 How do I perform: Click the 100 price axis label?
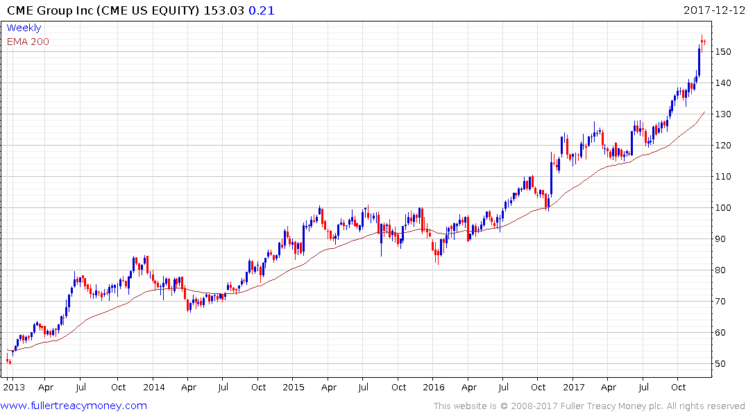point(723,208)
